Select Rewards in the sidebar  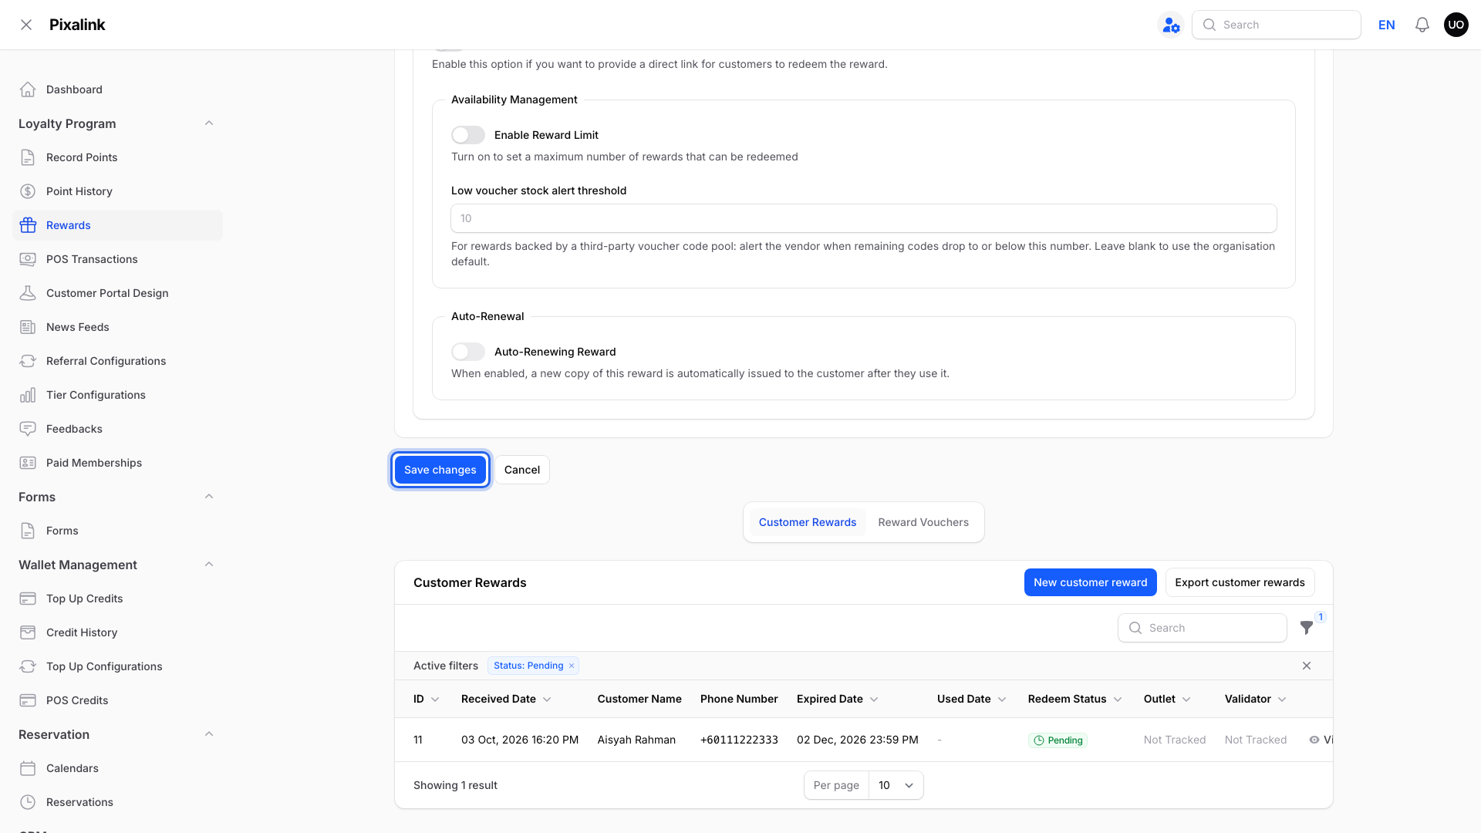coord(117,225)
